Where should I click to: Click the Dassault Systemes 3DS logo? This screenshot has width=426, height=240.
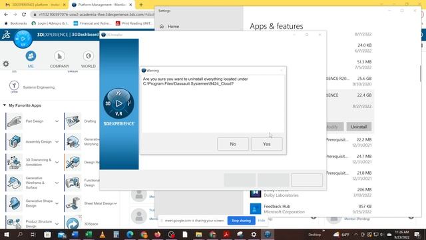[6, 35]
